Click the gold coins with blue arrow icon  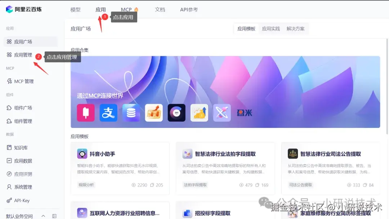199,113
